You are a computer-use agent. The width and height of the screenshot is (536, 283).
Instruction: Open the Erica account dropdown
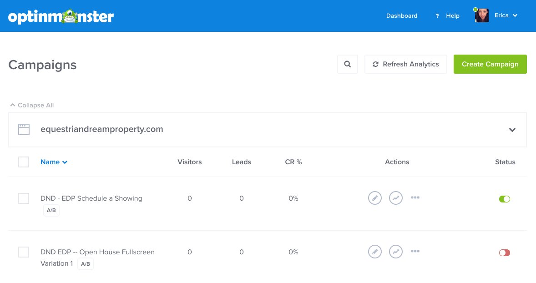click(x=506, y=15)
